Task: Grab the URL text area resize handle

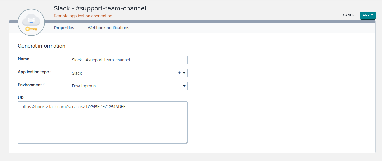Action: (186, 142)
